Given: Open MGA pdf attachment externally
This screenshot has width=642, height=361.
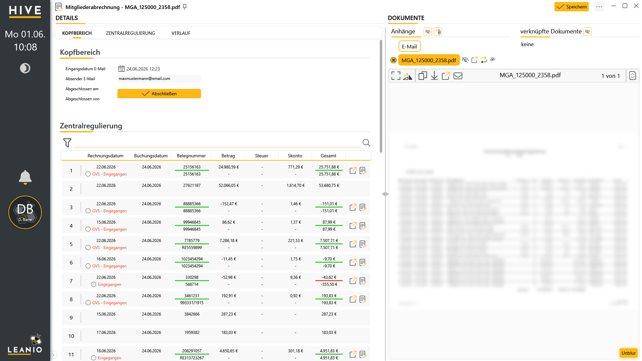Looking at the screenshot, I should pyautogui.click(x=474, y=60).
